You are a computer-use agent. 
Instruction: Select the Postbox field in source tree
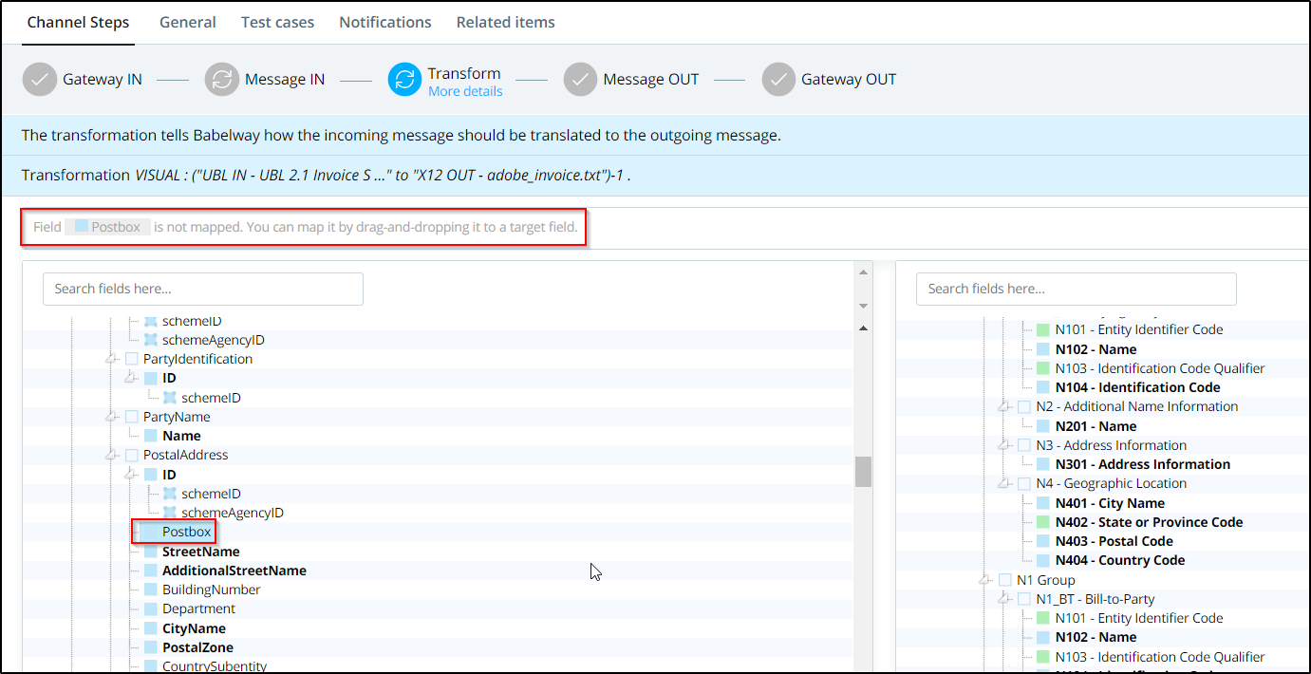pyautogui.click(x=186, y=532)
